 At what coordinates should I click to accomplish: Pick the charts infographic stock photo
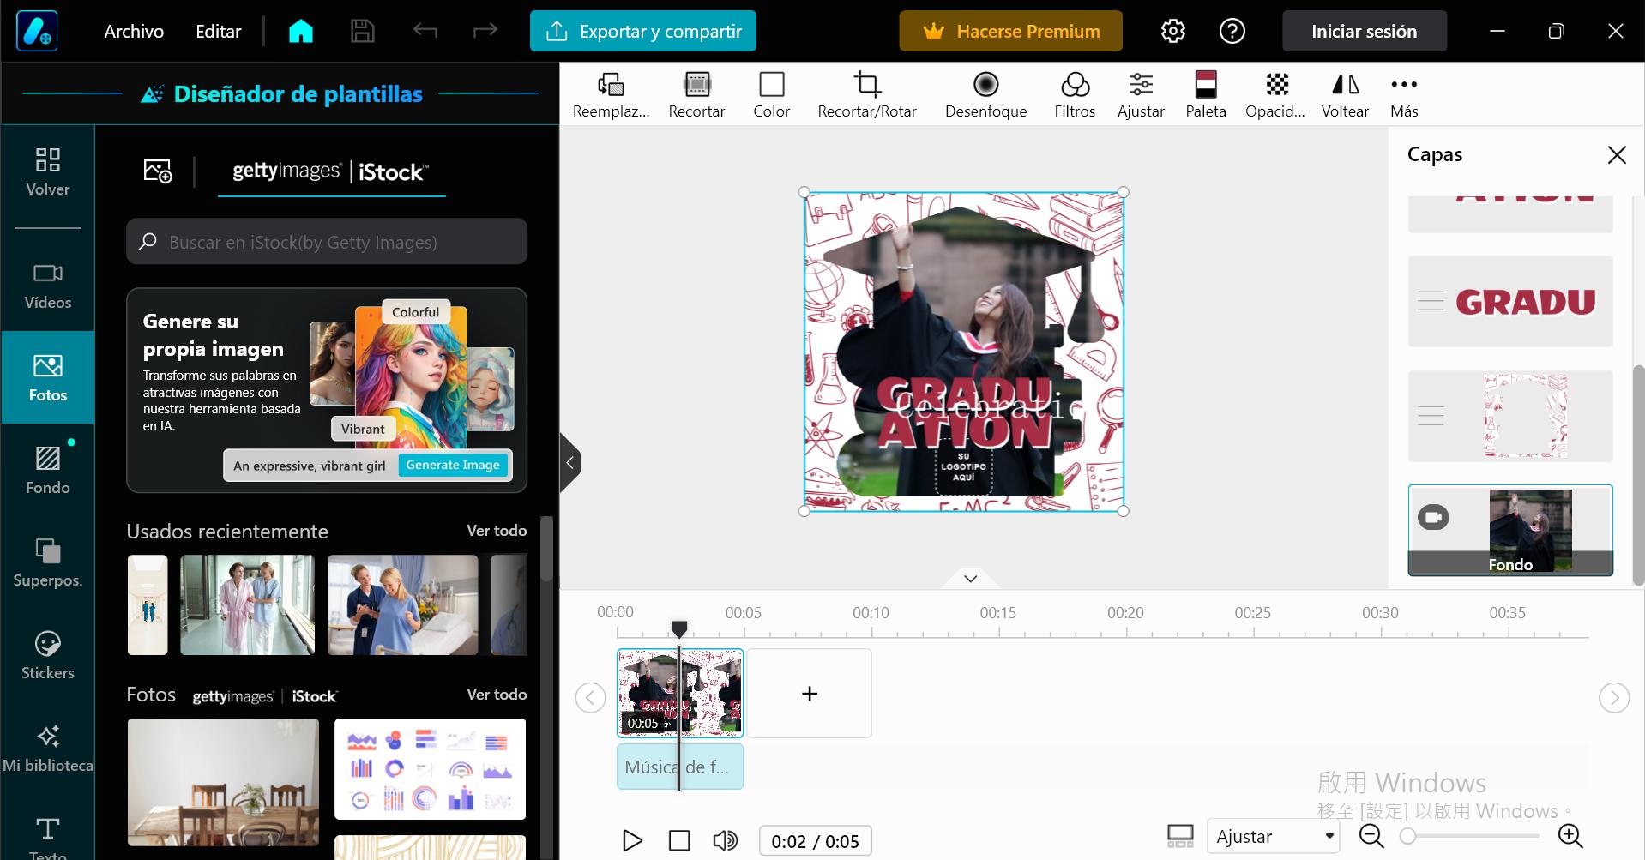430,768
